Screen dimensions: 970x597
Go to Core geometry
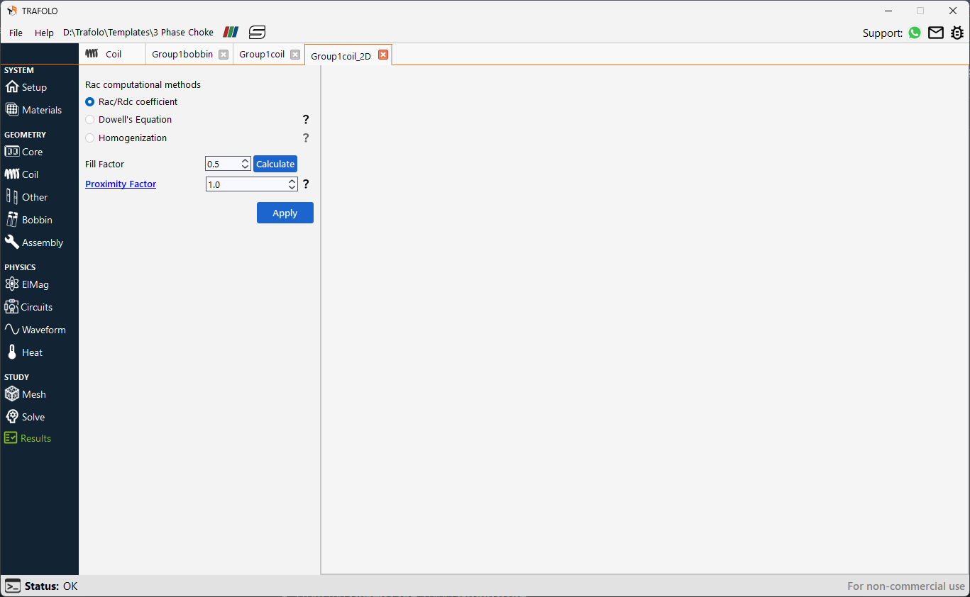(x=23, y=152)
